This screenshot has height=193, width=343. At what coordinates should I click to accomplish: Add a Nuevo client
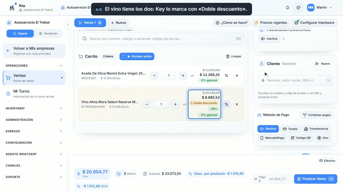tap(322, 64)
